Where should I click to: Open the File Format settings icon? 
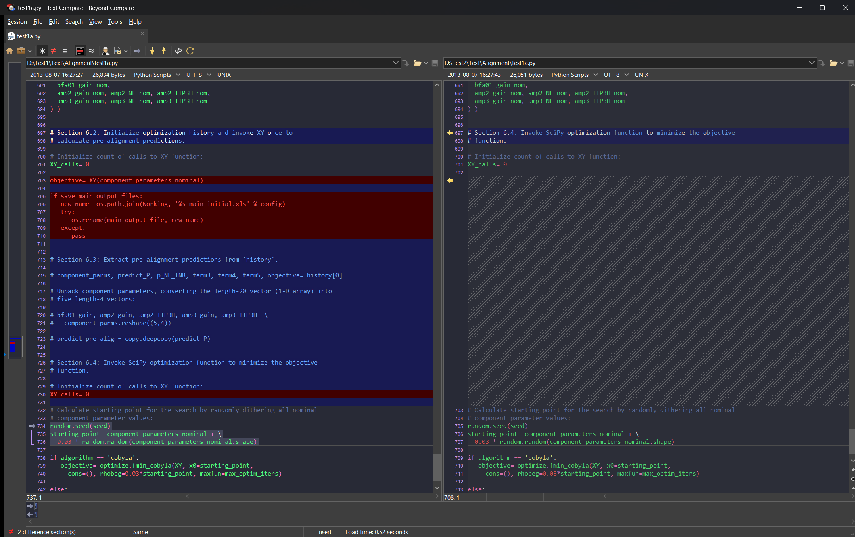click(117, 51)
